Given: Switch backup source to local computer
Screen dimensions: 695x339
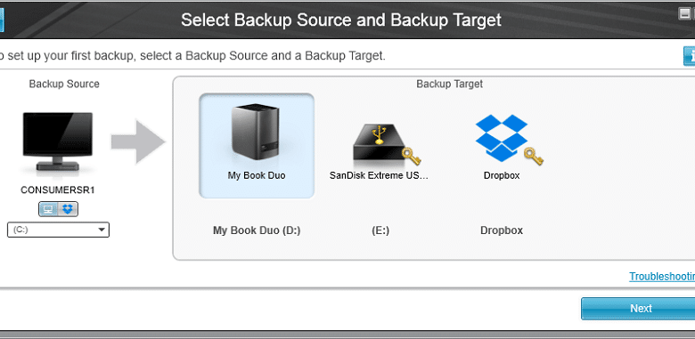Looking at the screenshot, I should coord(48,209).
